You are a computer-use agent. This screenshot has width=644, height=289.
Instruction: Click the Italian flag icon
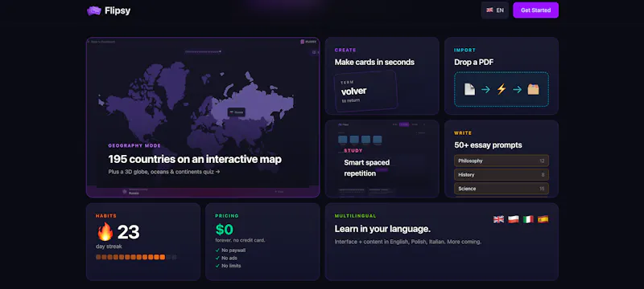(528, 219)
